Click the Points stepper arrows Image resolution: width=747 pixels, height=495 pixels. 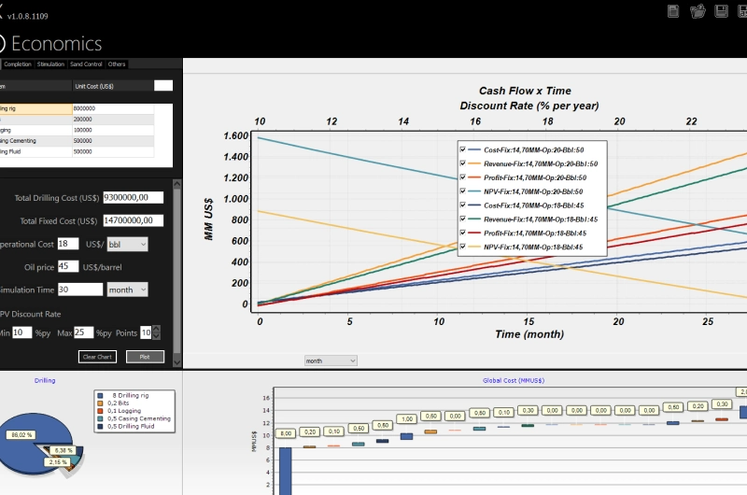pyautogui.click(x=156, y=332)
